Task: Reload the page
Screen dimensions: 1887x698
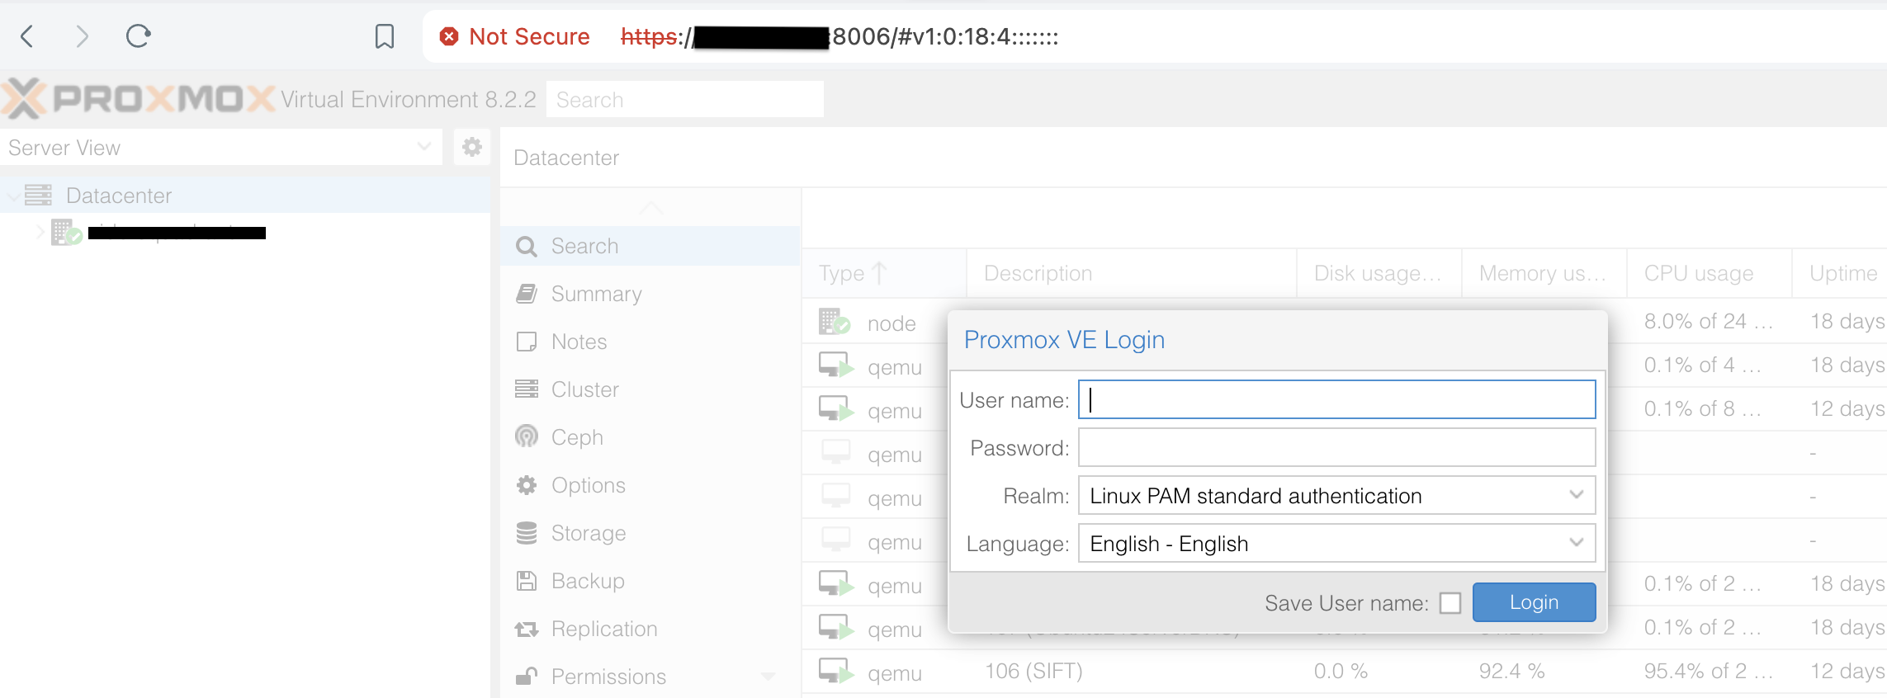Action: (138, 35)
